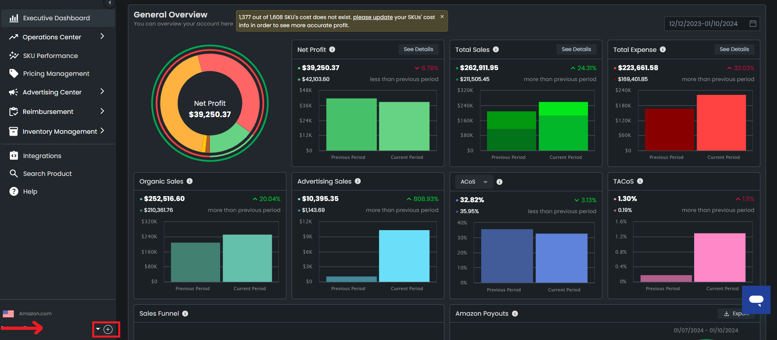Collapse the left sidebar panel
The image size is (777, 340).
(x=109, y=3)
